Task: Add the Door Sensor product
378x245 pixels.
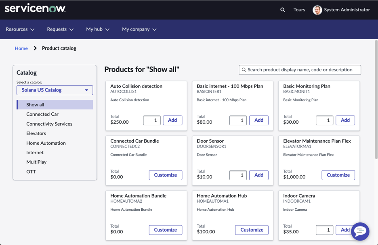Action: click(x=259, y=175)
